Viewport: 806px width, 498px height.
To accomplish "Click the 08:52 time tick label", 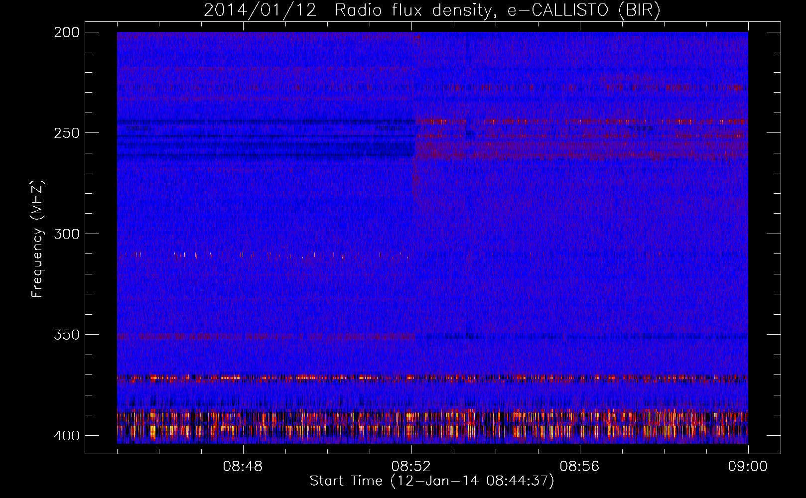I will point(411,467).
